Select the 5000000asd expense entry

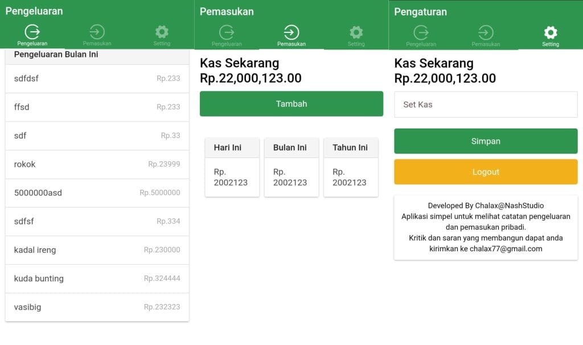(97, 193)
